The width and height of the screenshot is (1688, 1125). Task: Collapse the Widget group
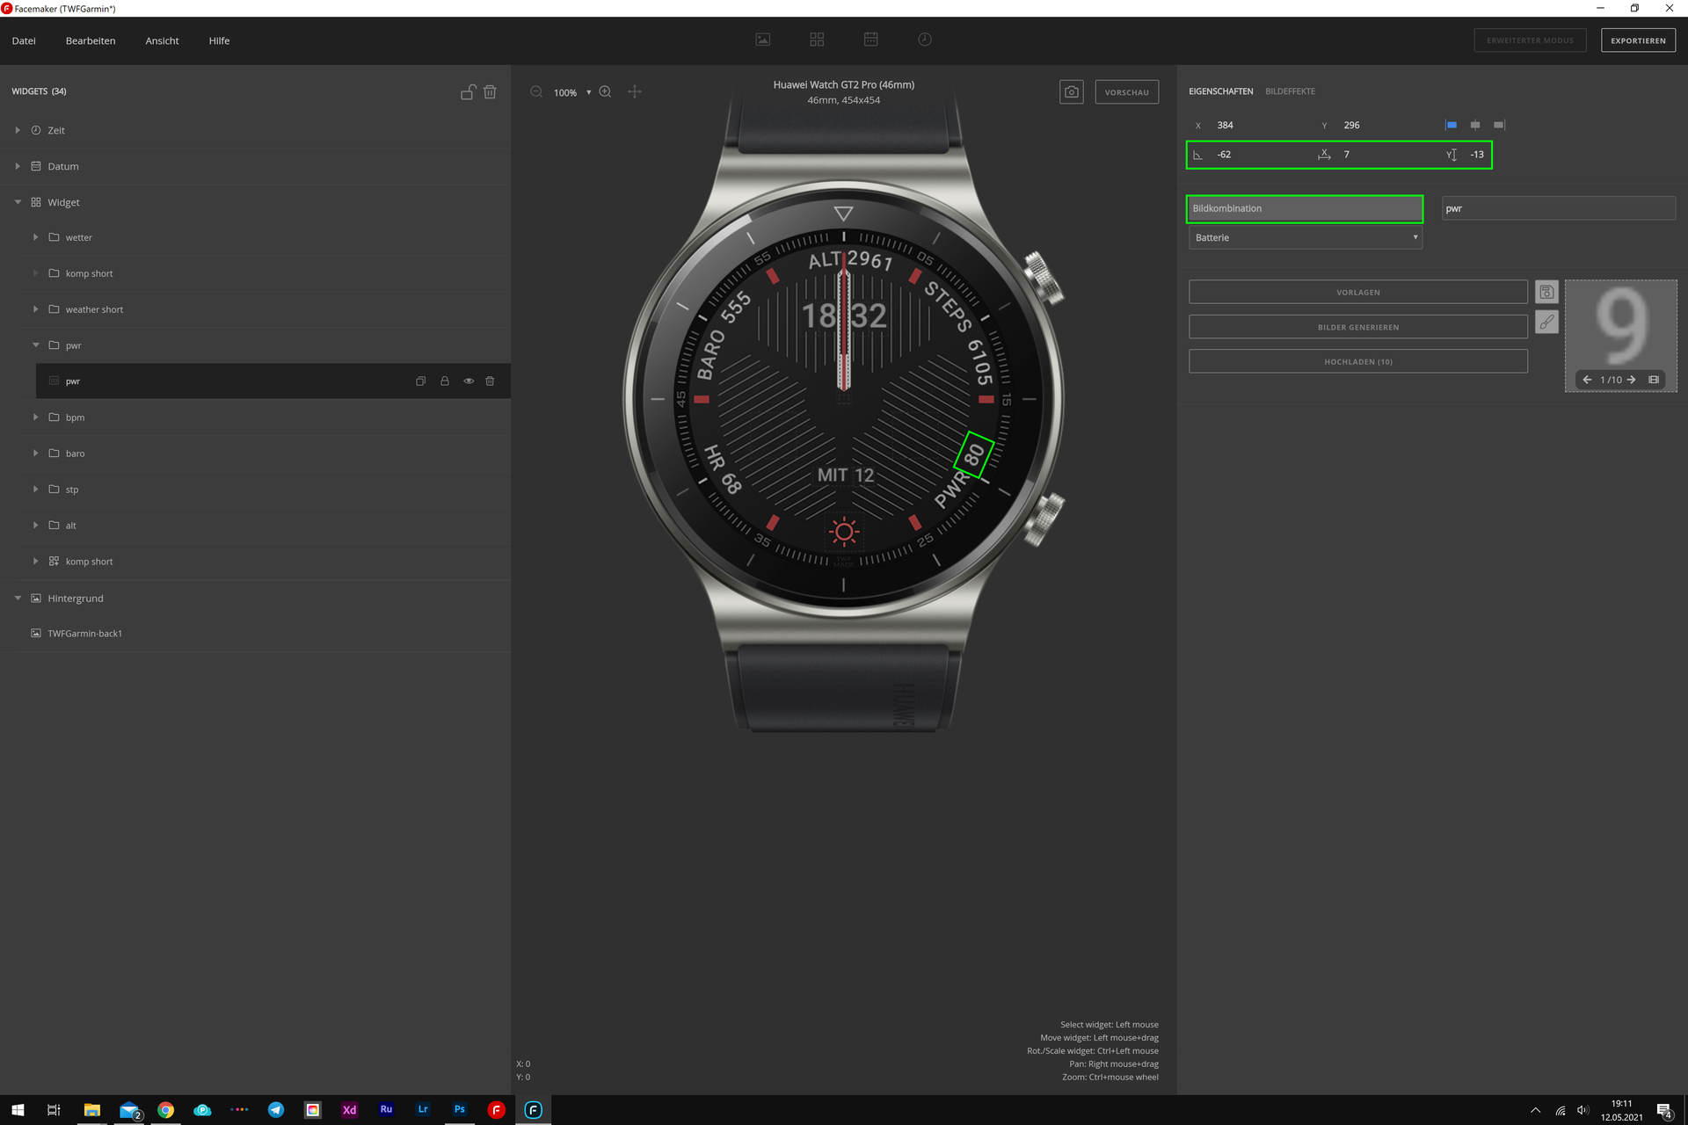point(18,202)
